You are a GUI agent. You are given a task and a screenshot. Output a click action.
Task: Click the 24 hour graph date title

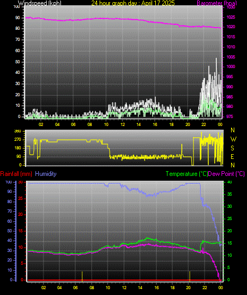click(x=133, y=3)
